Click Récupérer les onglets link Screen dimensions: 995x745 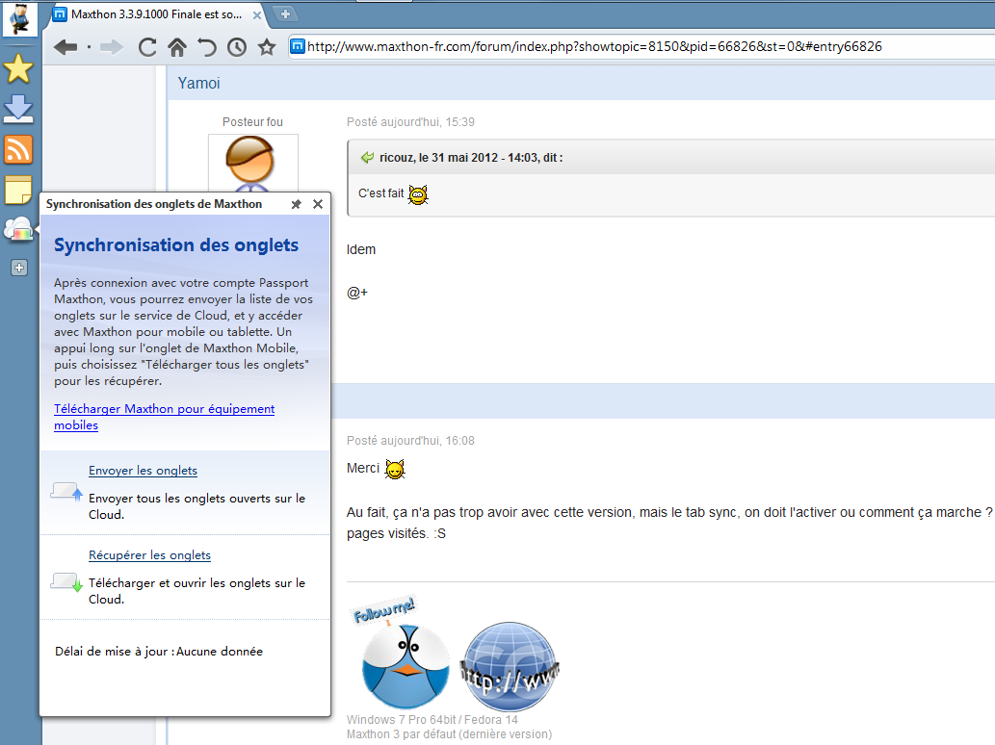coord(149,555)
